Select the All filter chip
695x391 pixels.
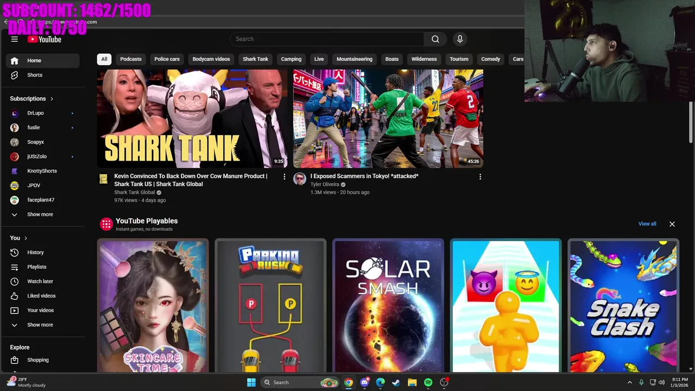[x=104, y=59]
